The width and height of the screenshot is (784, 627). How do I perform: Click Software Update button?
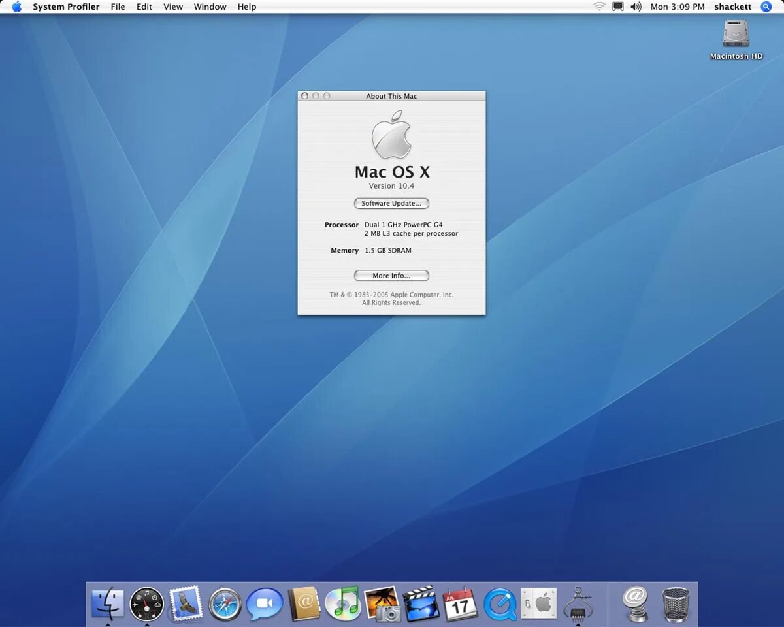click(x=391, y=203)
